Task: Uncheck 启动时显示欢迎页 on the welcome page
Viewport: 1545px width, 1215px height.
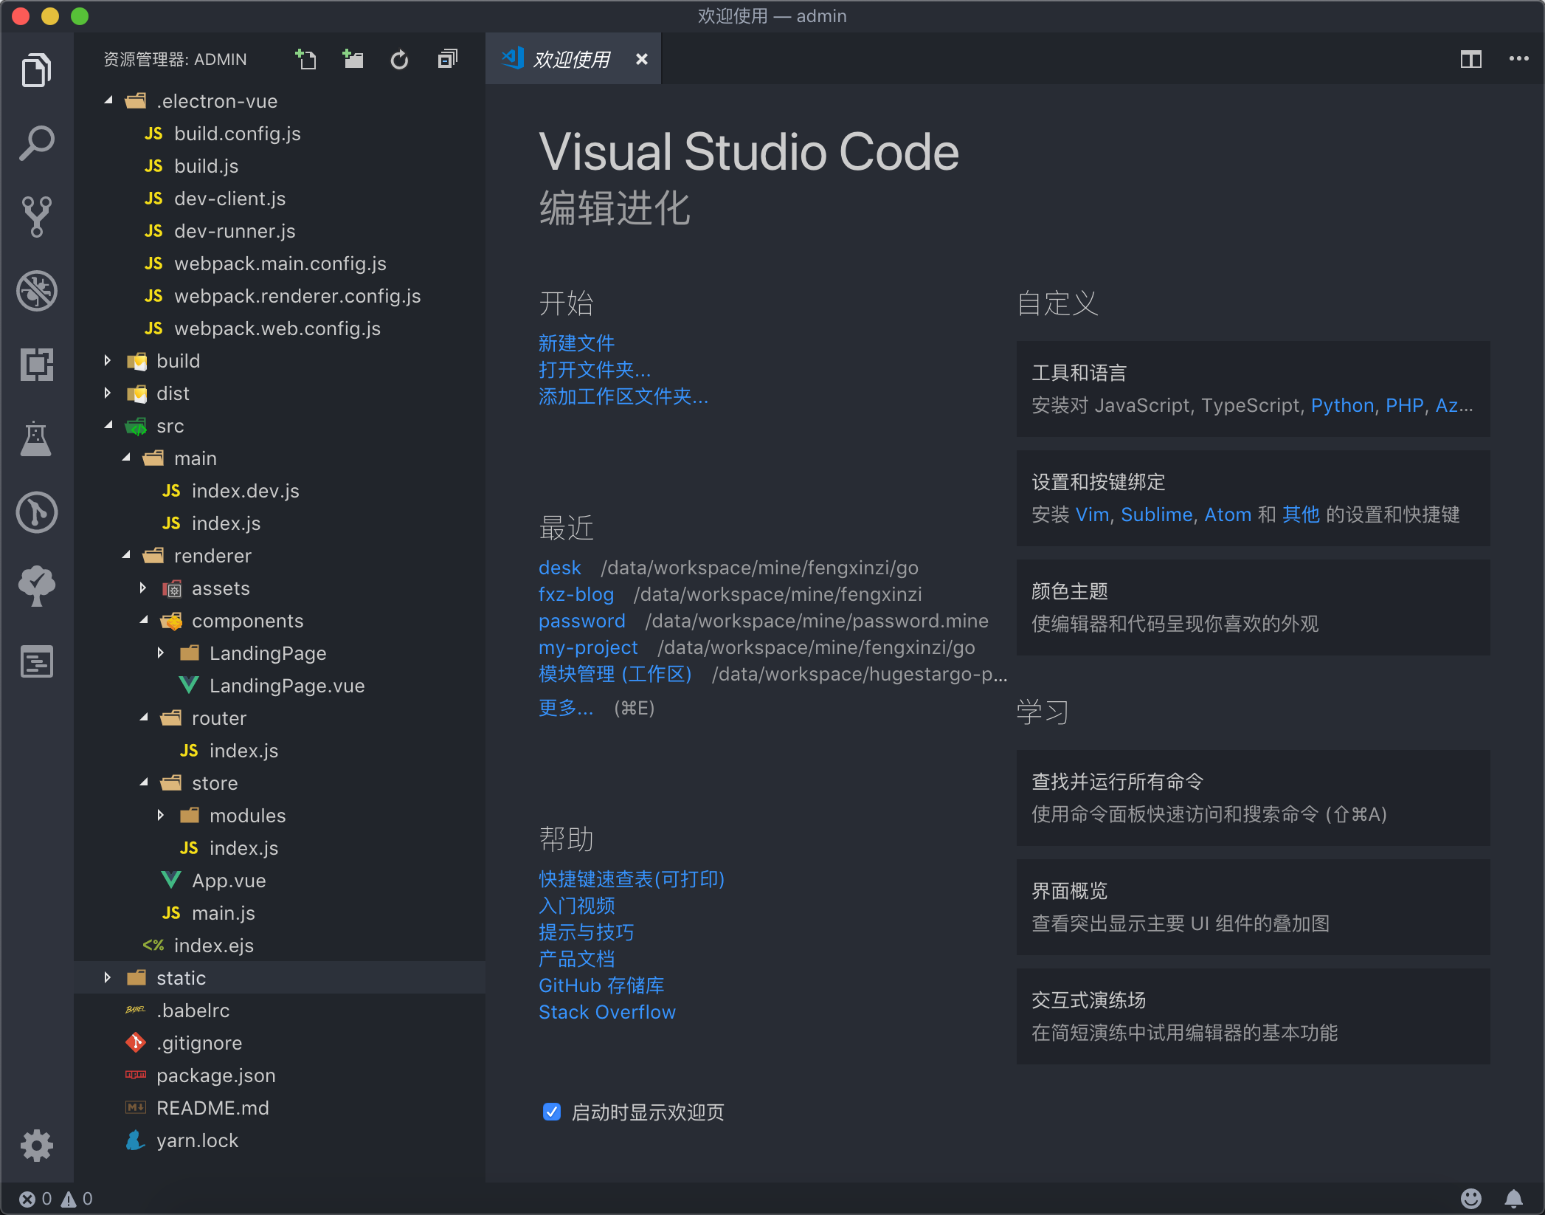Action: pos(551,1112)
